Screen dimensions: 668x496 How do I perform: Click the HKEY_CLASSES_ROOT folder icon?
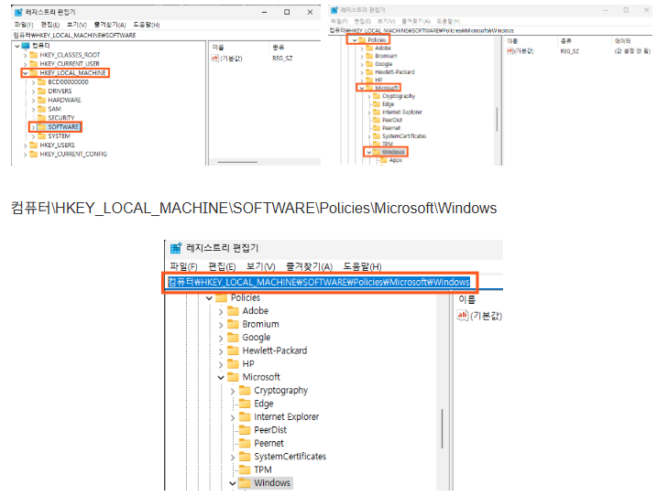(x=34, y=54)
